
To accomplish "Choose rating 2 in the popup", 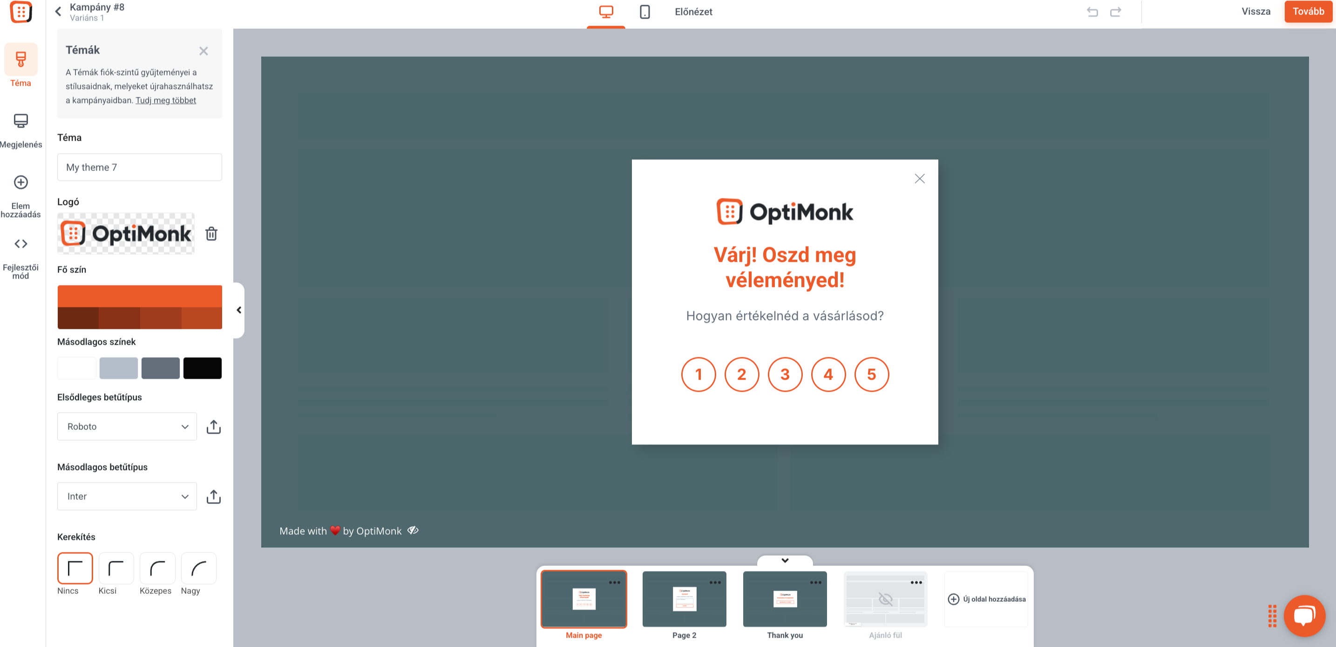I will point(742,374).
